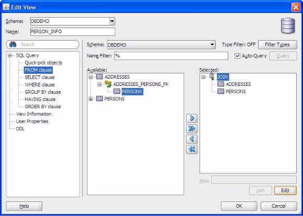Click the Name field containing PERSON_INFO
Viewport: 303px width, 216px height.
[x=73, y=32]
